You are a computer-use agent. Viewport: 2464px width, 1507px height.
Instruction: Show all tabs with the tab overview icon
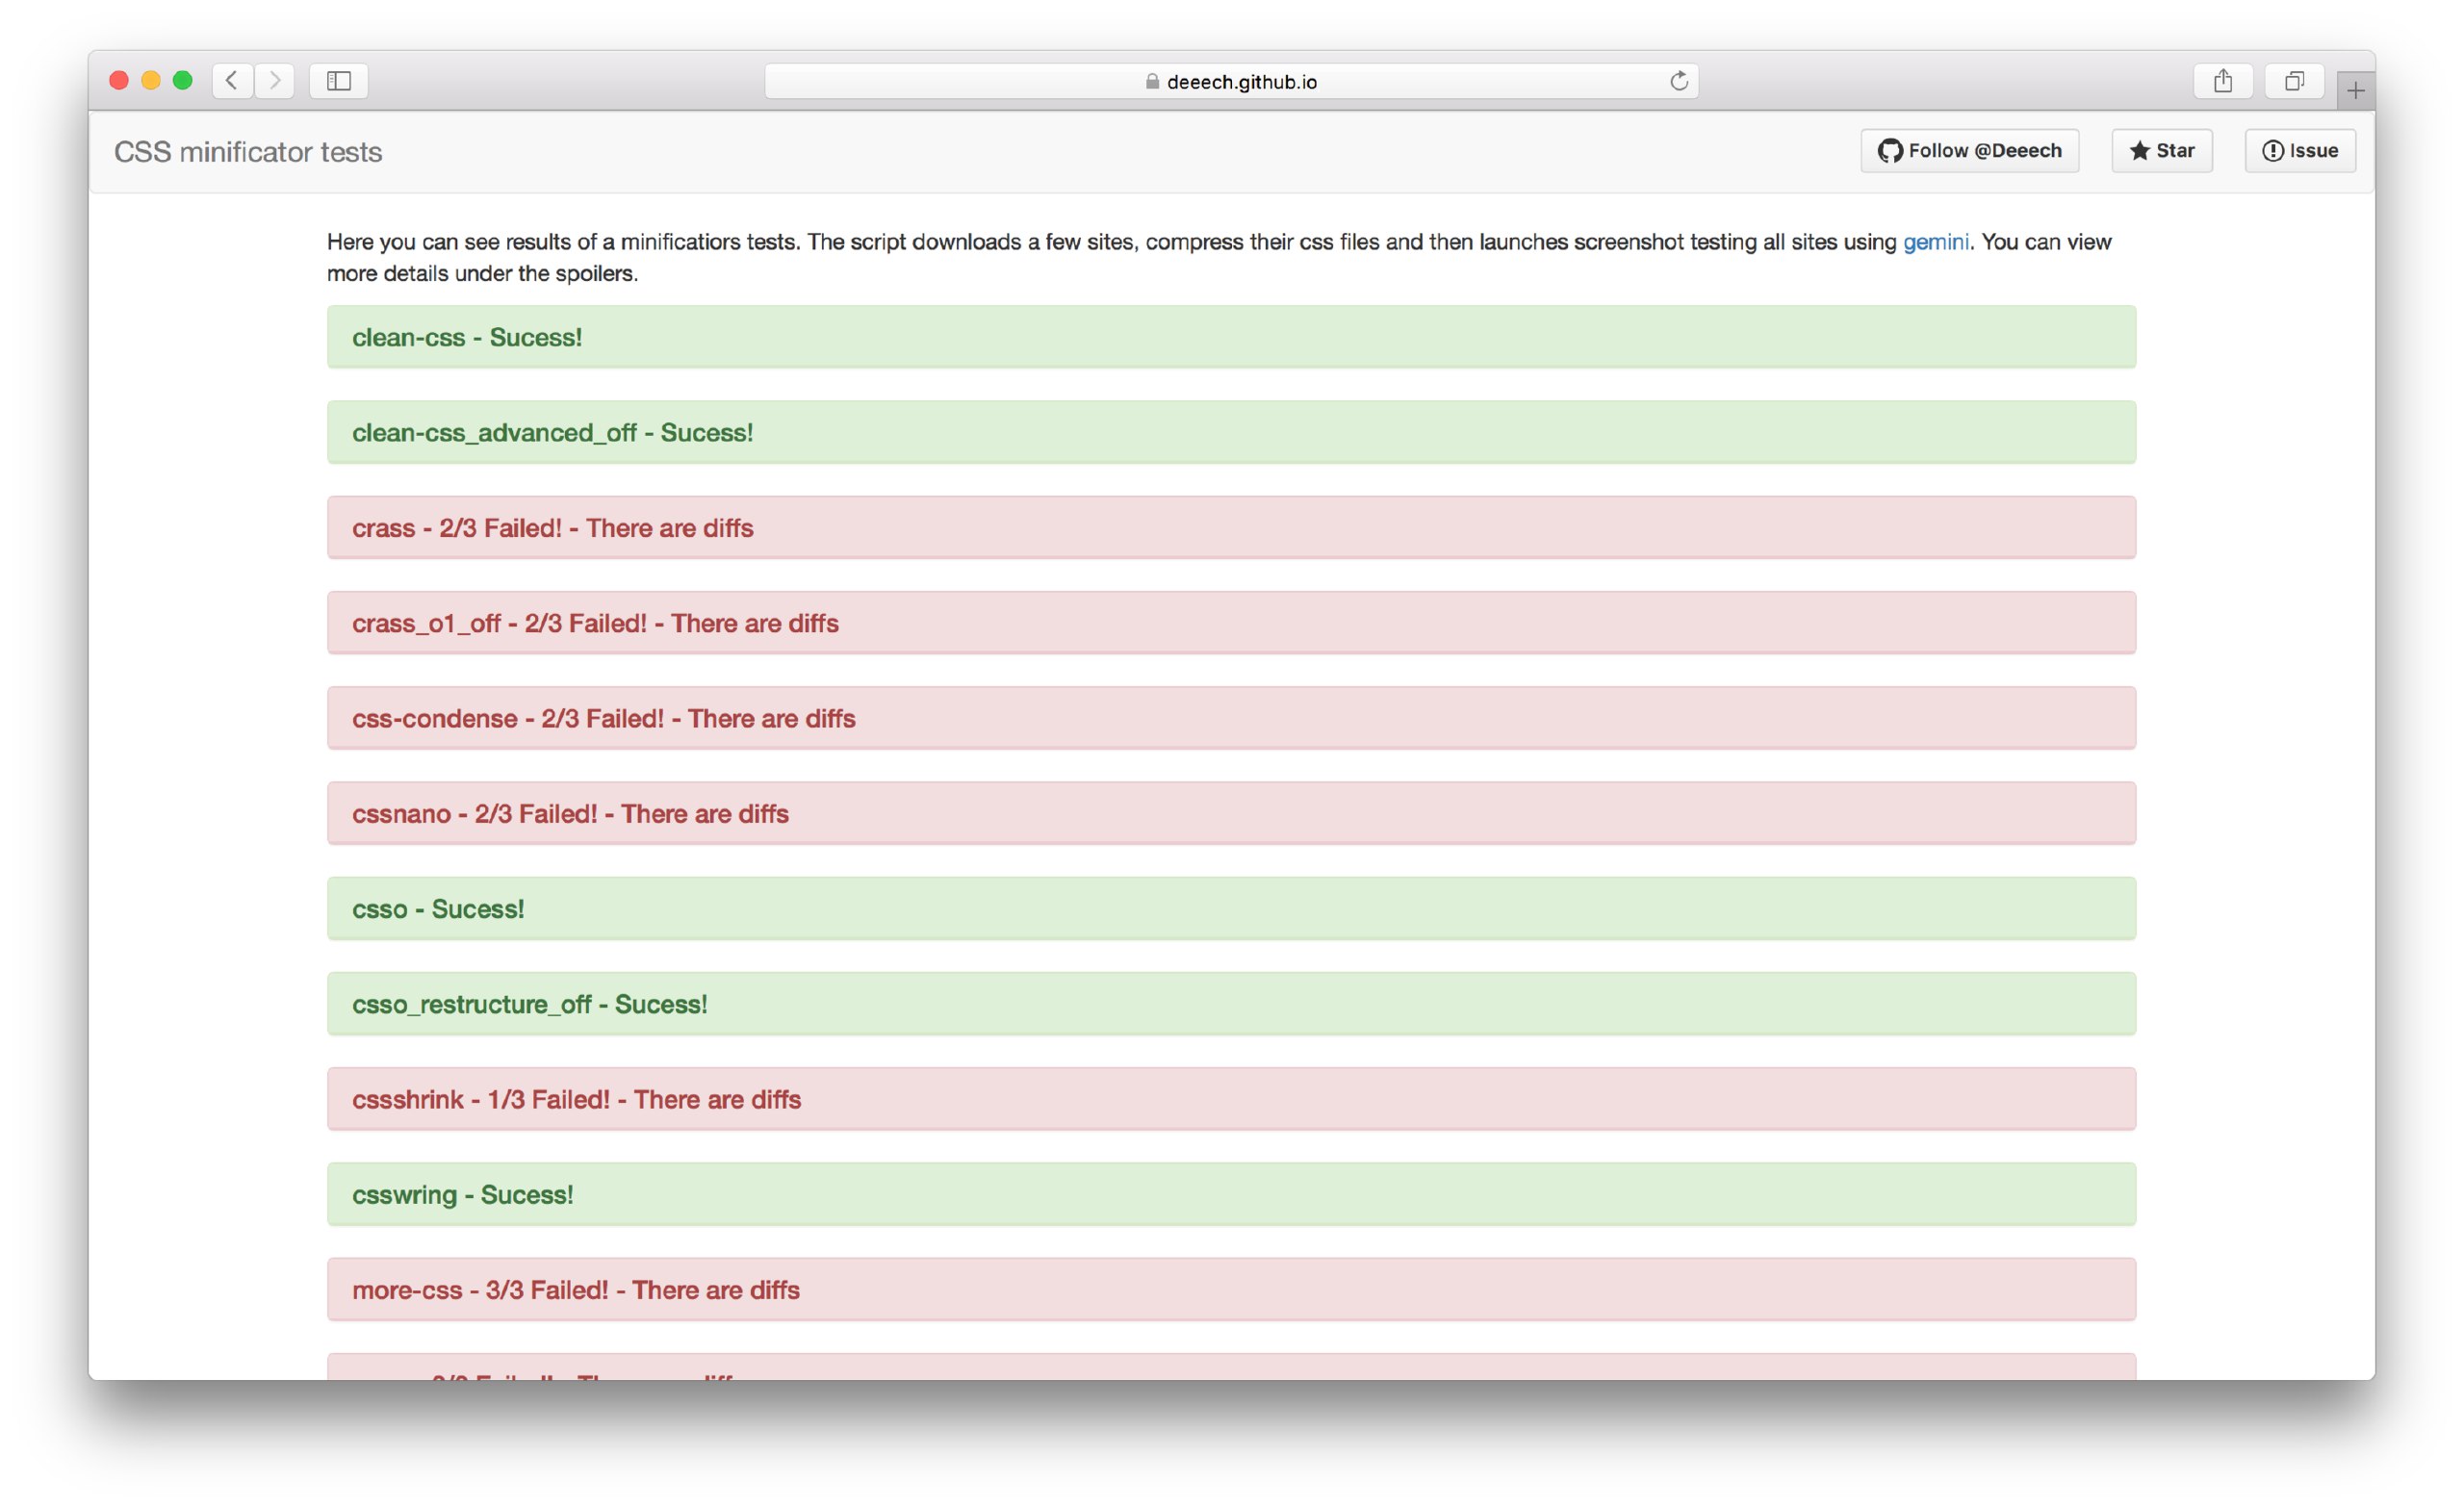pos(2294,80)
